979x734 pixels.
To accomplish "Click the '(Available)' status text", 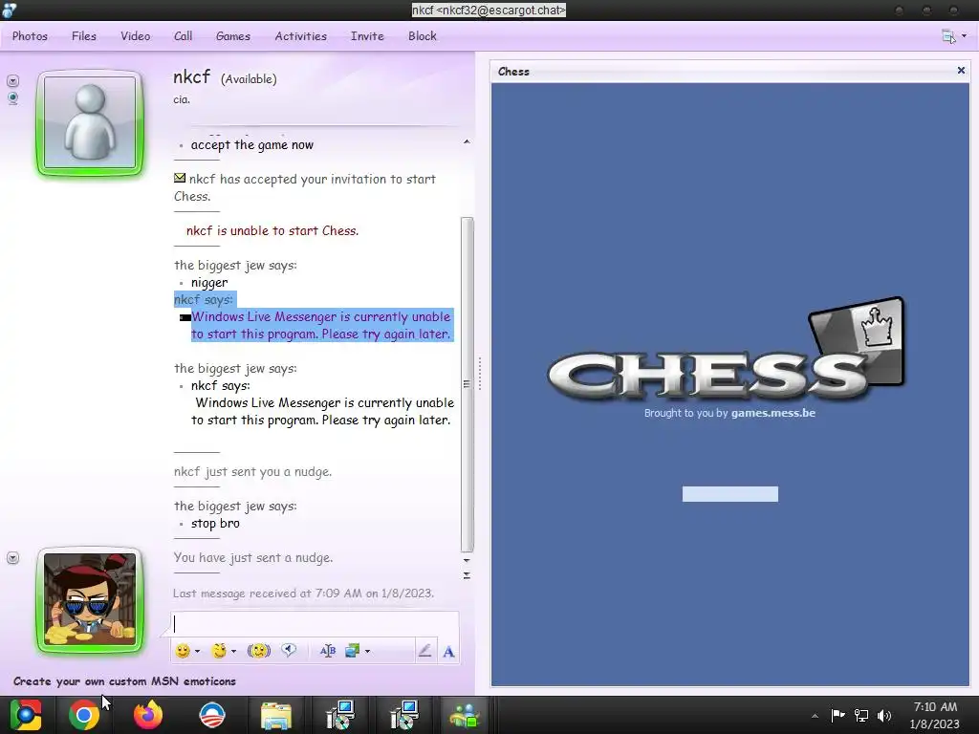I will [x=249, y=79].
